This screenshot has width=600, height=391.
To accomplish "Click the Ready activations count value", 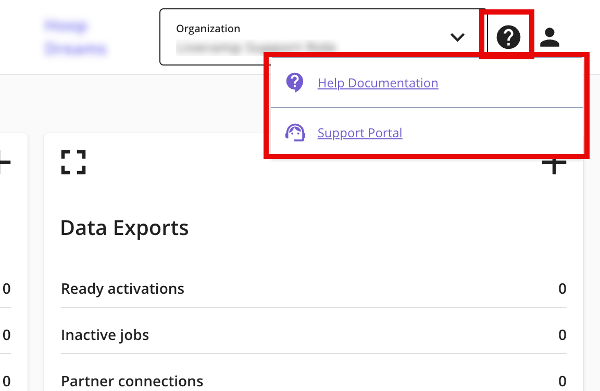I will click(x=562, y=289).
